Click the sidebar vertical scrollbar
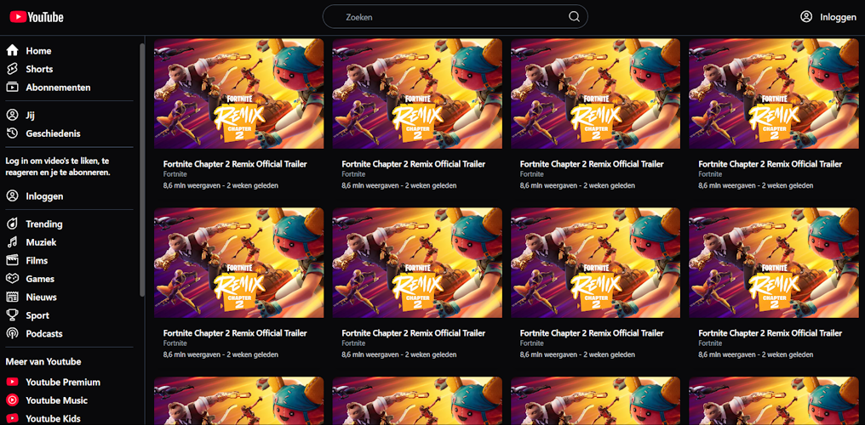Screen dimensions: 865x425 tap(141, 170)
